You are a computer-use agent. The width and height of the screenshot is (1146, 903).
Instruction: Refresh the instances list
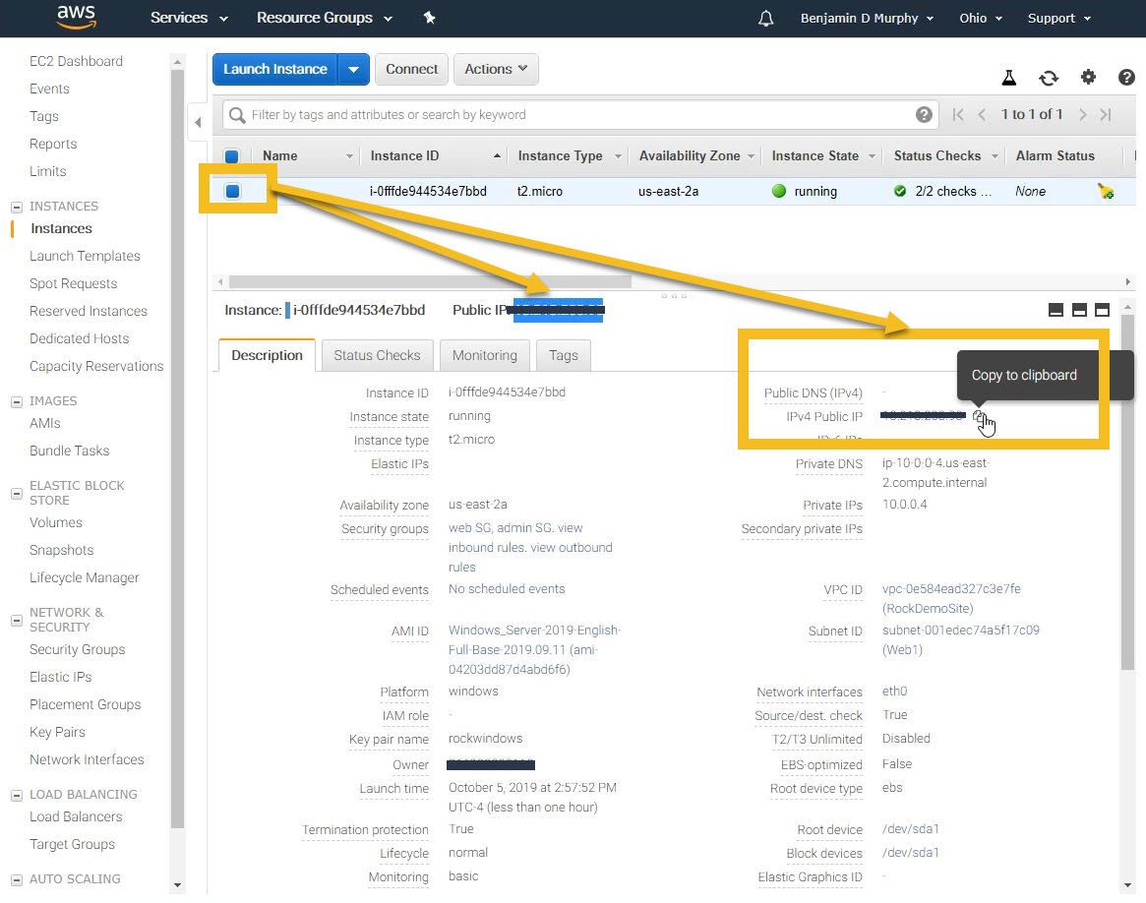point(1049,78)
